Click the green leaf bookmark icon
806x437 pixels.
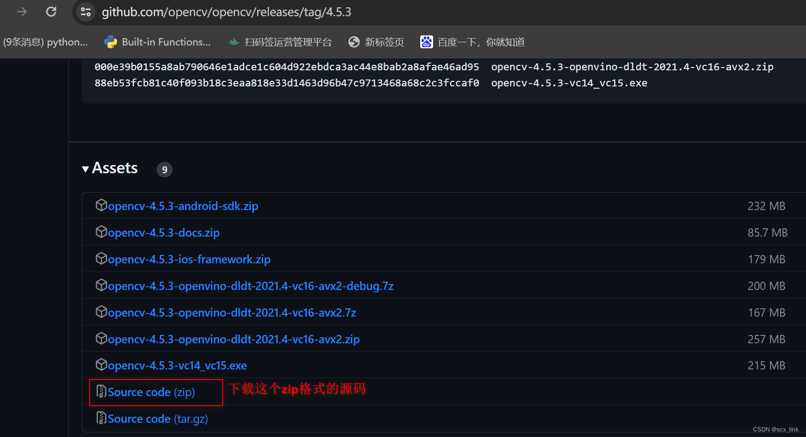point(234,42)
